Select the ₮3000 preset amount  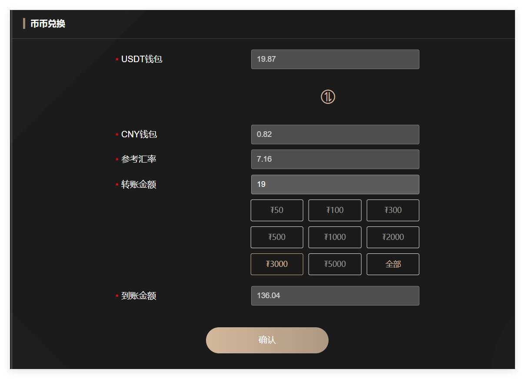click(277, 264)
